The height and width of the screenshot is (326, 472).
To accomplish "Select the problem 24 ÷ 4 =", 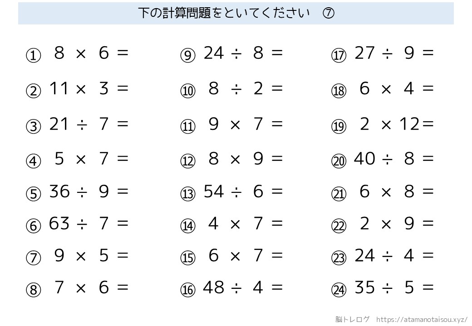I will pyautogui.click(x=394, y=256).
